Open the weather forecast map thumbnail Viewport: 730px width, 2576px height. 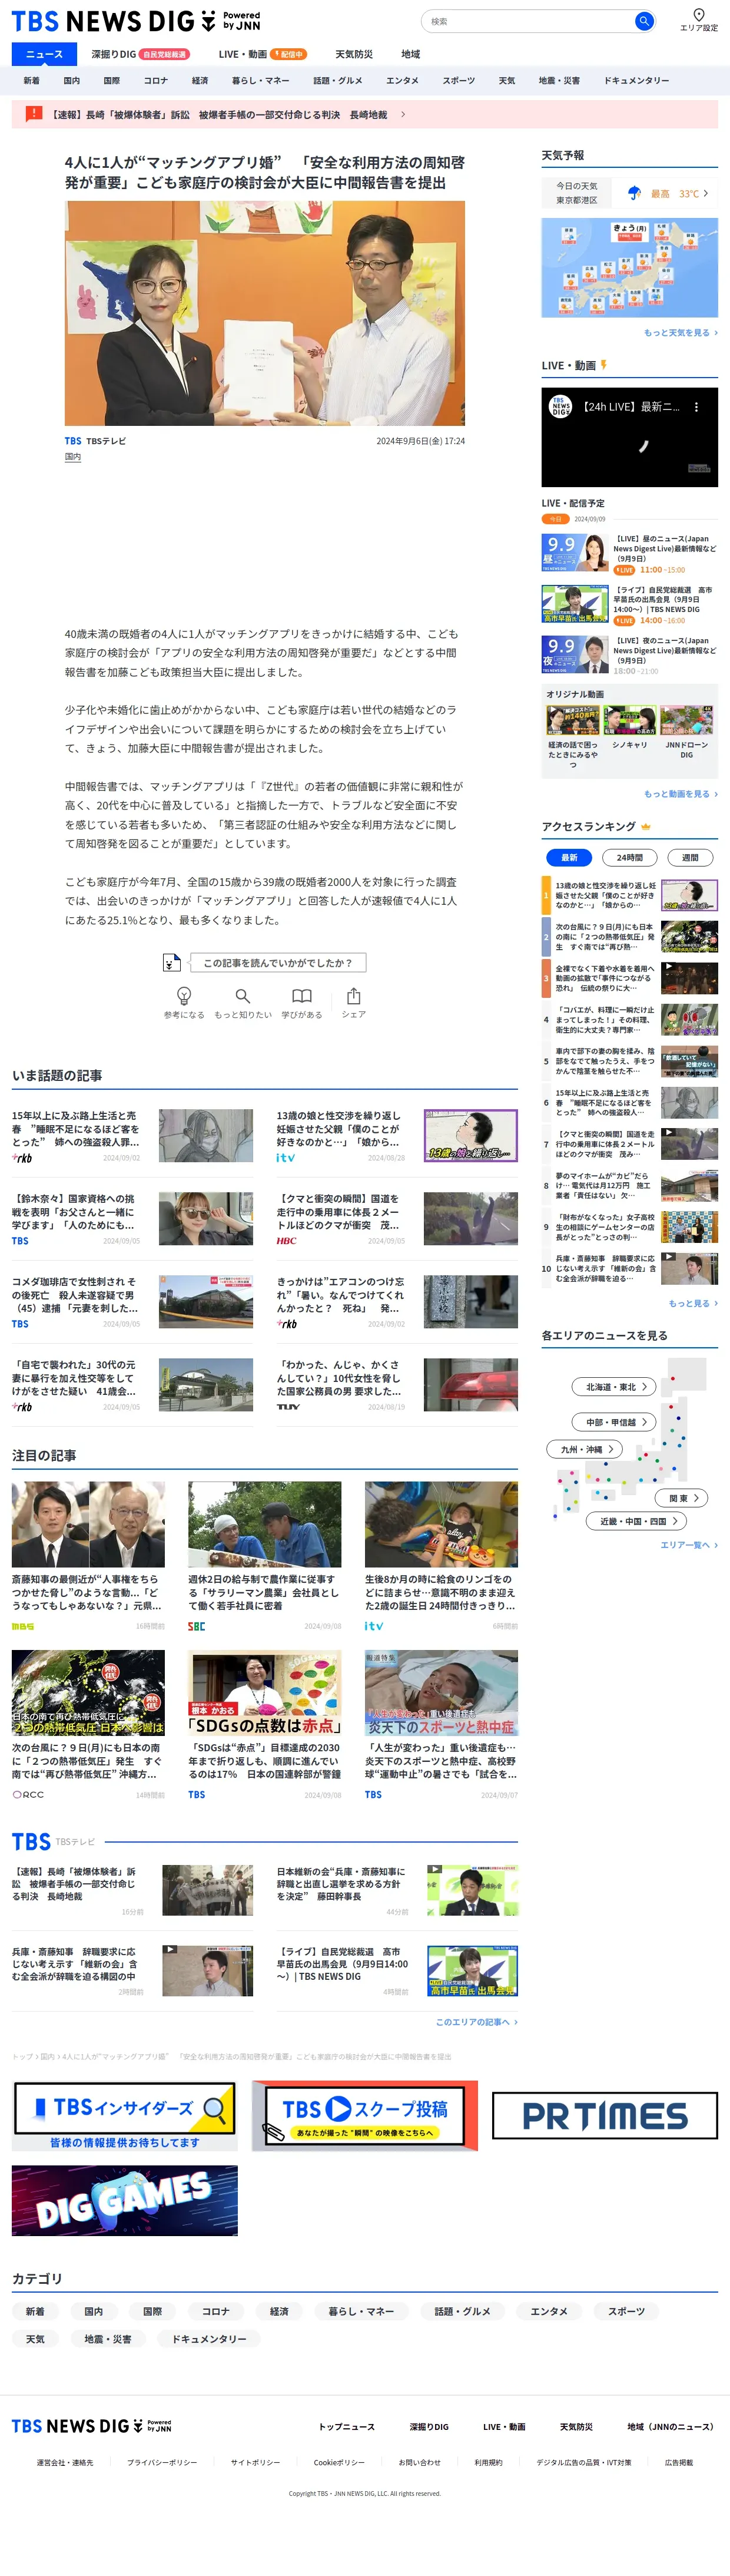tap(629, 268)
